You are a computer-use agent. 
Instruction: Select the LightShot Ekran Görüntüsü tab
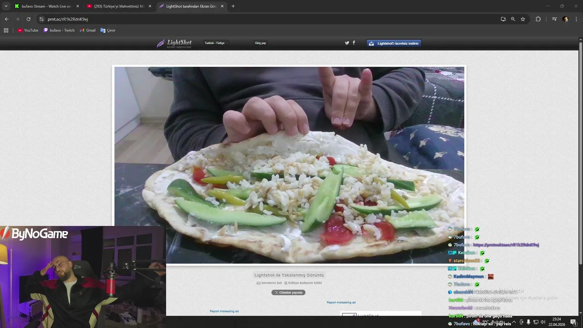tap(191, 6)
